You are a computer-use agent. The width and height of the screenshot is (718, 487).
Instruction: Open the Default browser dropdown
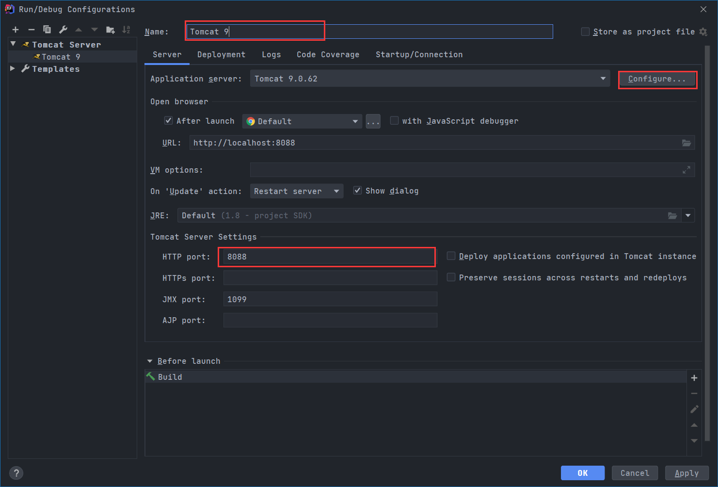pyautogui.click(x=302, y=121)
